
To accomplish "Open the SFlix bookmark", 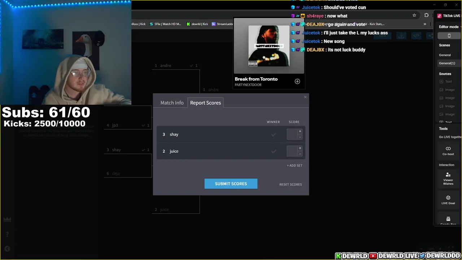I will pos(165,24).
